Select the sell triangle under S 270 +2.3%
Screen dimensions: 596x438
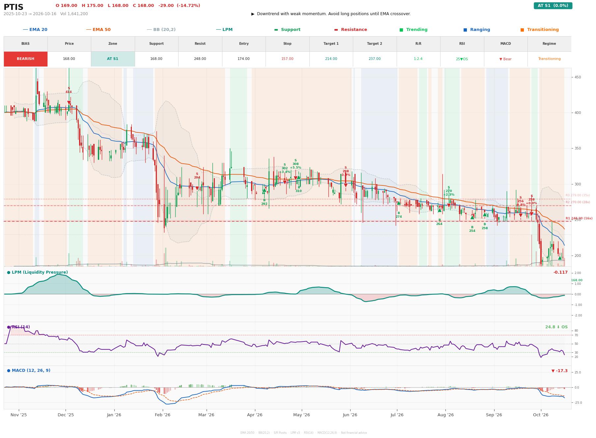449,205
